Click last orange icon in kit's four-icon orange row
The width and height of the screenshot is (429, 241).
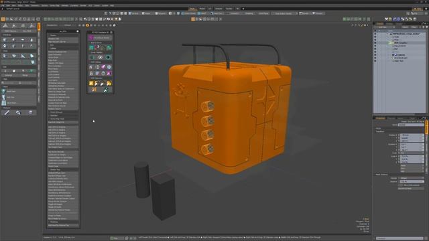tap(109, 83)
